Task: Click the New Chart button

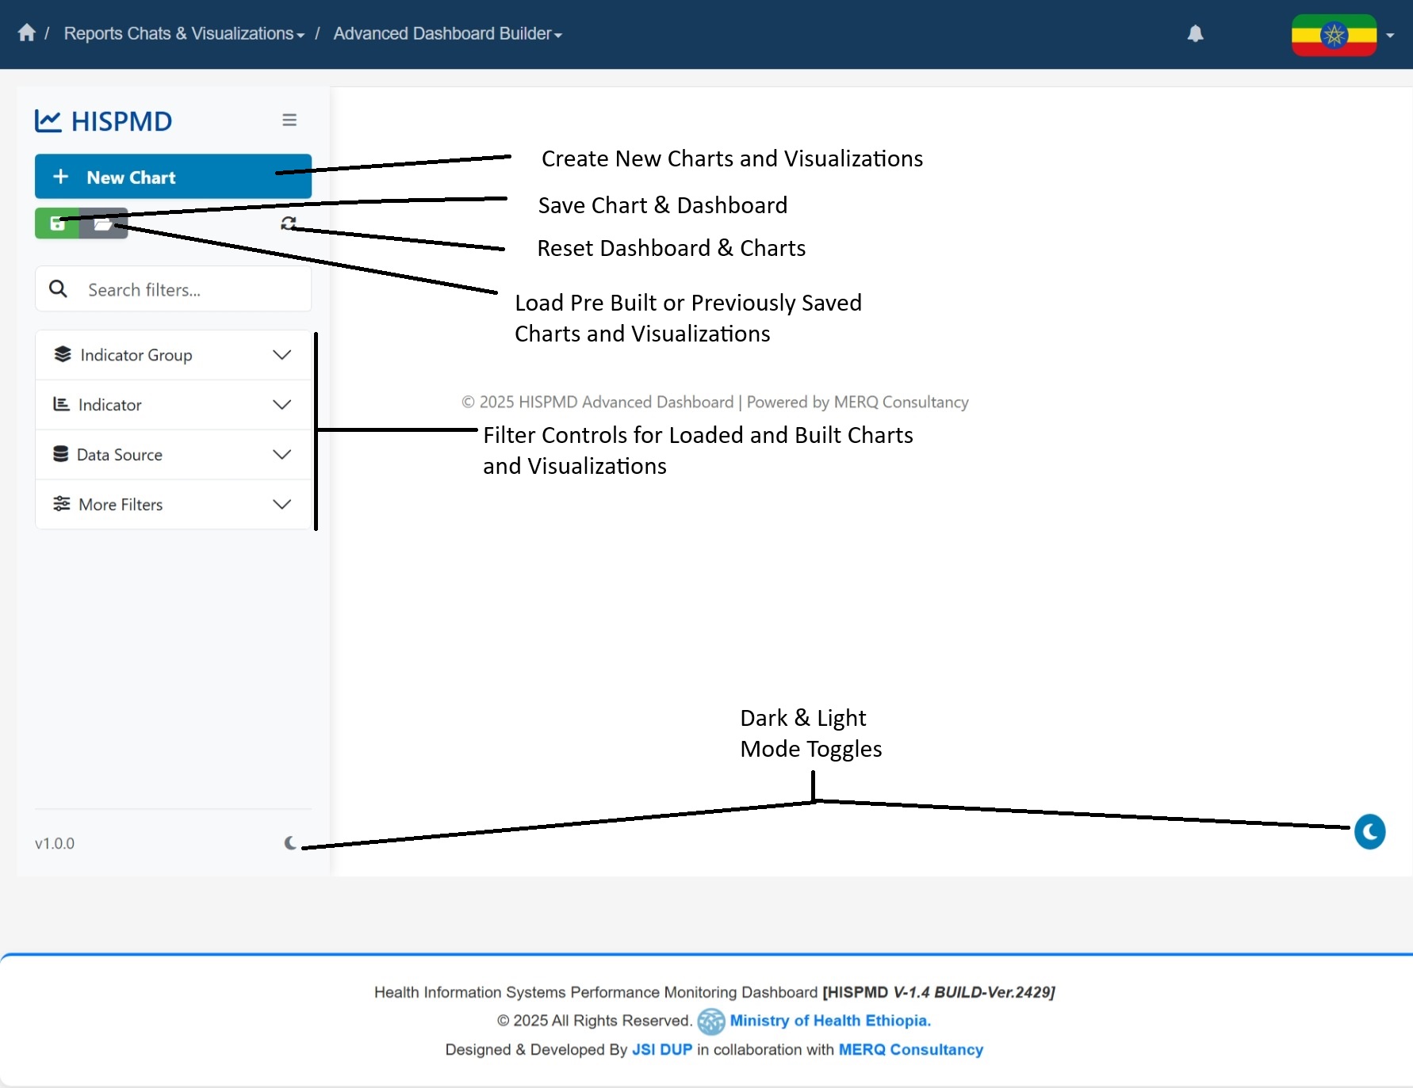Action: pos(173,177)
